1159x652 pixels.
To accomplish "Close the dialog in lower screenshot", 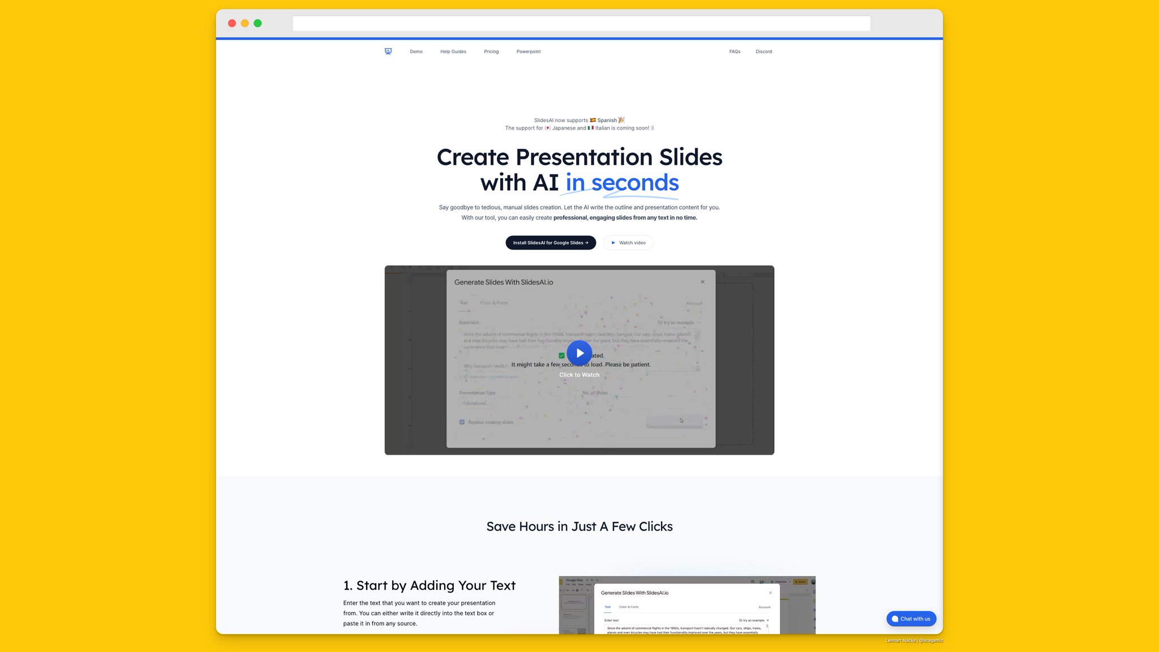I will [770, 593].
